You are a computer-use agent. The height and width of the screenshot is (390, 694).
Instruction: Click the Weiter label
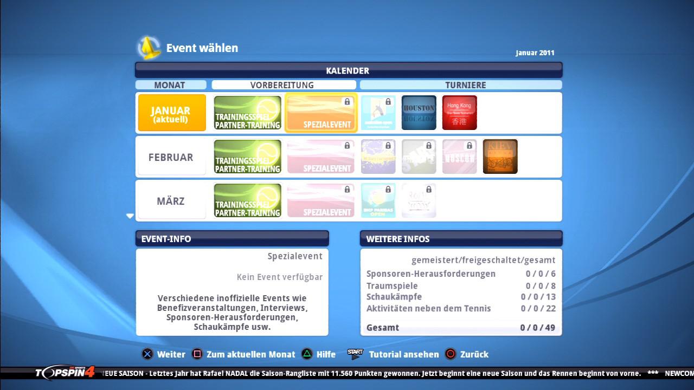[171, 354]
